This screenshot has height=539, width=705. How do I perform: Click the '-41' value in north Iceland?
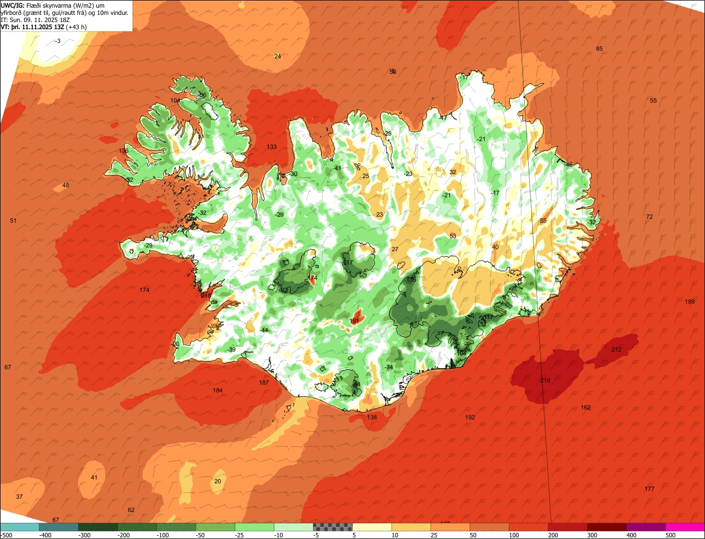pyautogui.click(x=337, y=168)
